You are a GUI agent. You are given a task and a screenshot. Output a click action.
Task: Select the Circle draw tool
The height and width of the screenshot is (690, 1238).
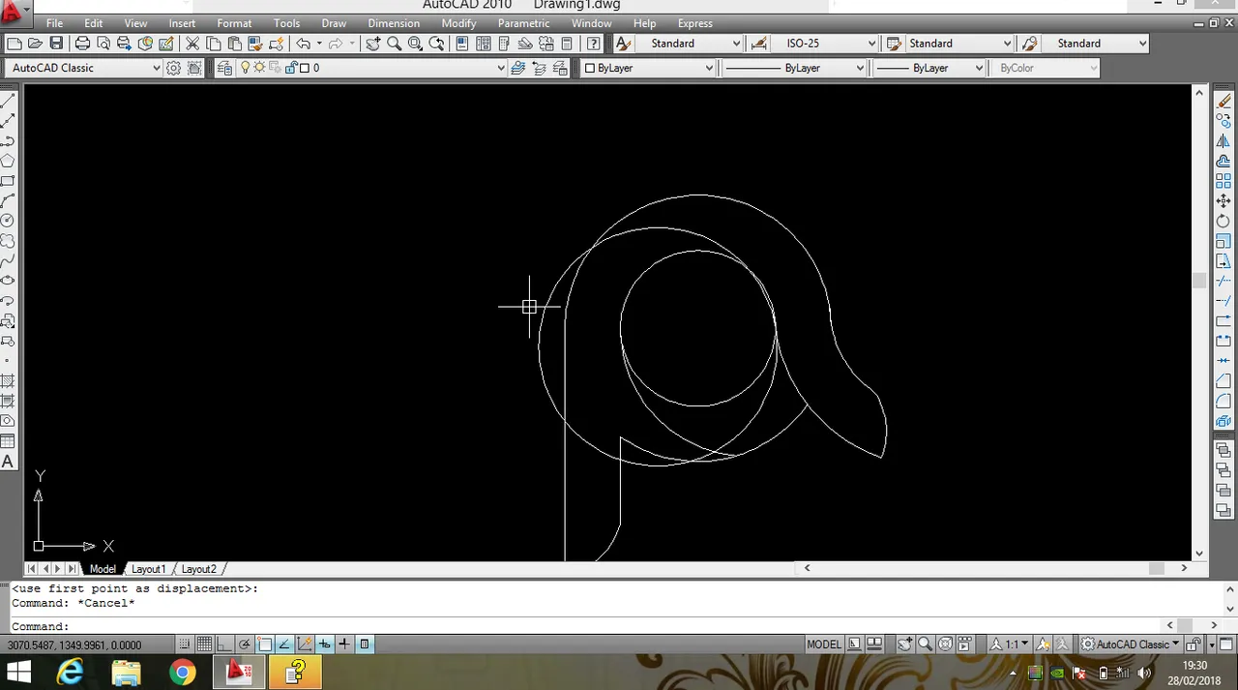tap(8, 222)
